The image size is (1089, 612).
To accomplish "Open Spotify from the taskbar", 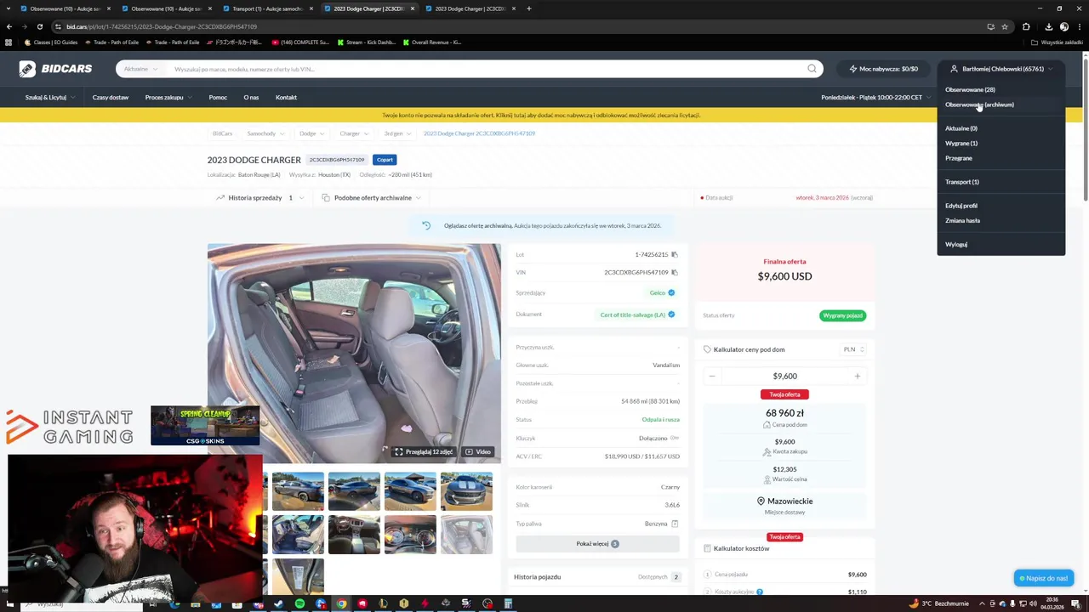I will 299,603.
